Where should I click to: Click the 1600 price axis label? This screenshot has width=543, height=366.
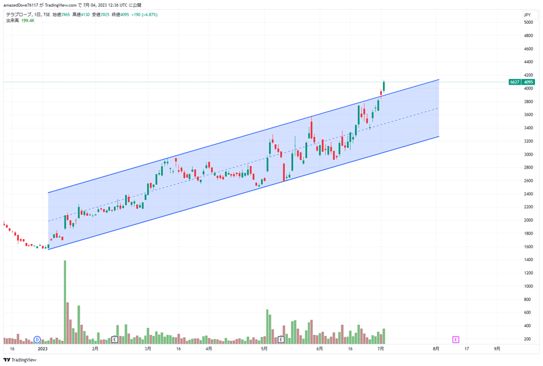[528, 247]
